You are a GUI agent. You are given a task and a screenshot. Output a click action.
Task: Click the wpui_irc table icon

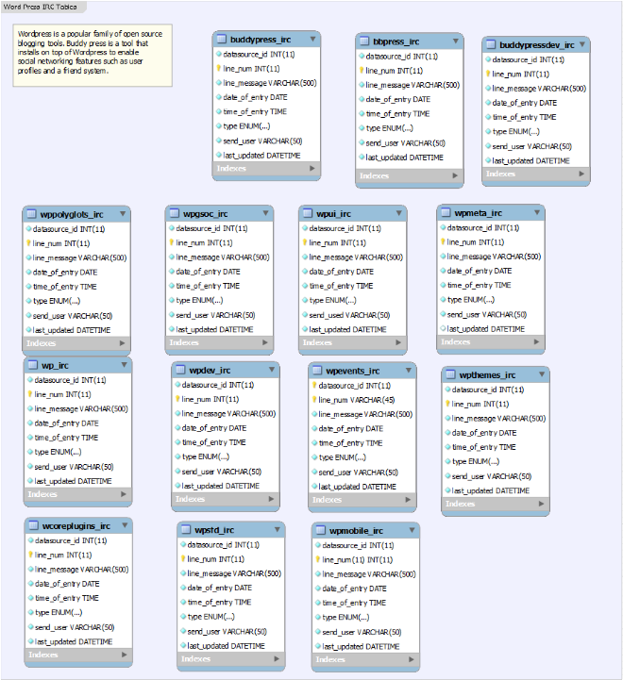click(308, 213)
